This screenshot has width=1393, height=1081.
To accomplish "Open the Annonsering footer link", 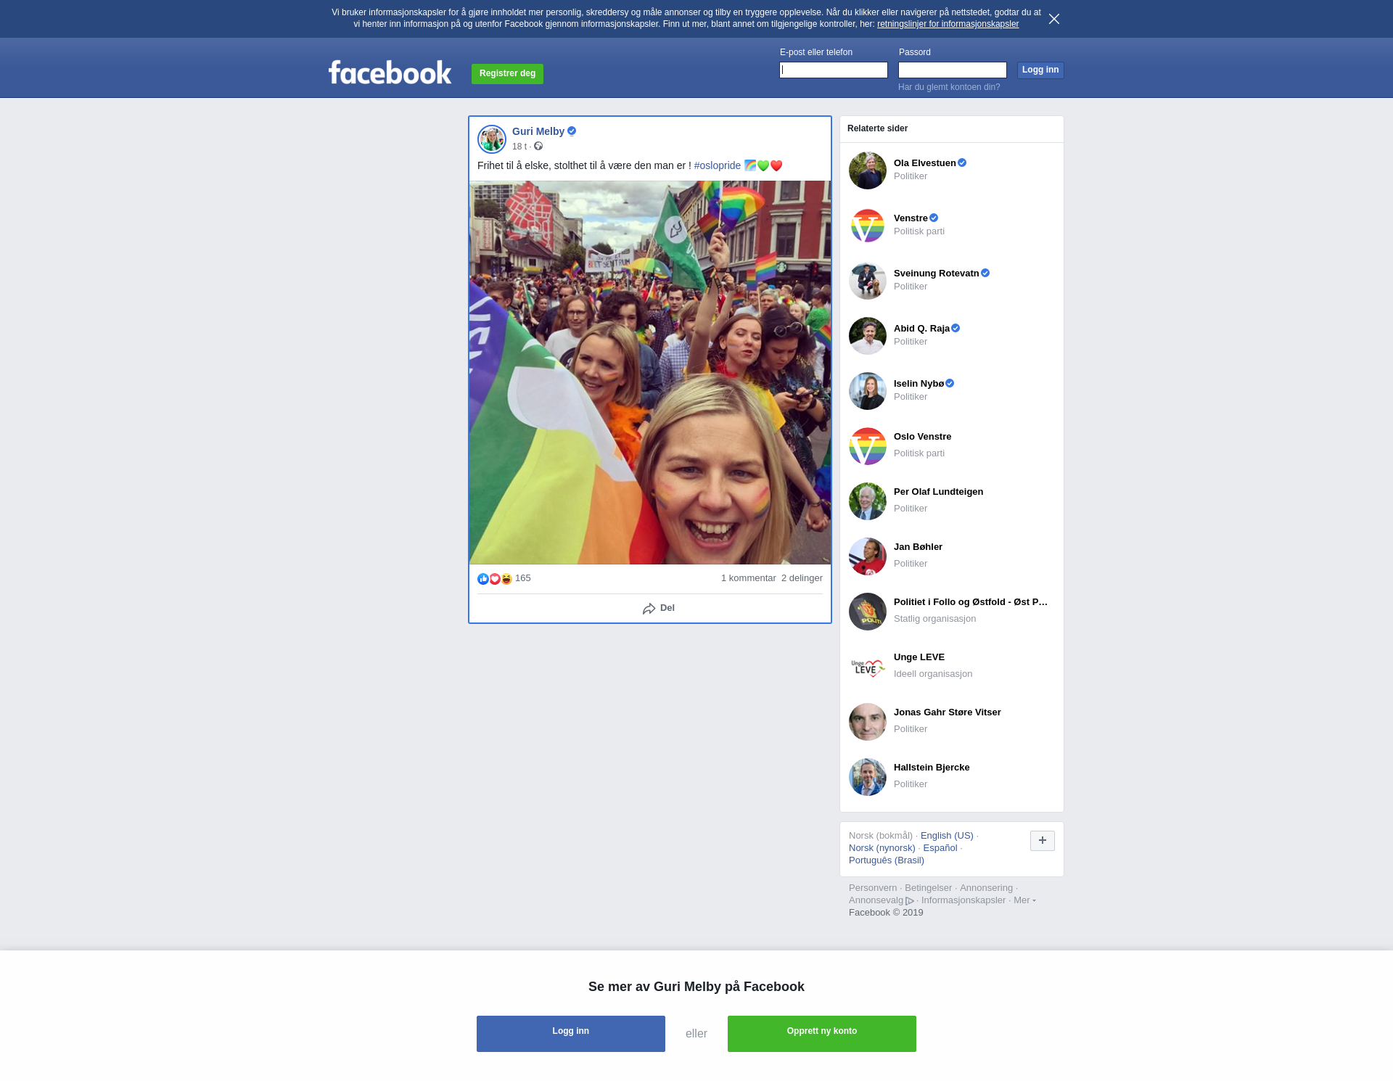I will click(986, 888).
